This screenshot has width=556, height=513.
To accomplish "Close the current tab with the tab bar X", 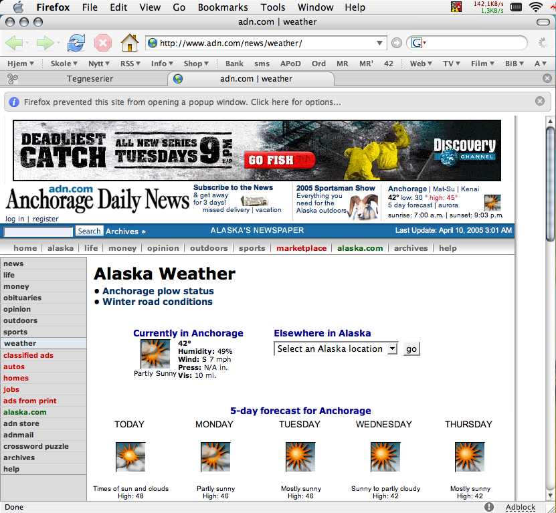I will [x=547, y=78].
